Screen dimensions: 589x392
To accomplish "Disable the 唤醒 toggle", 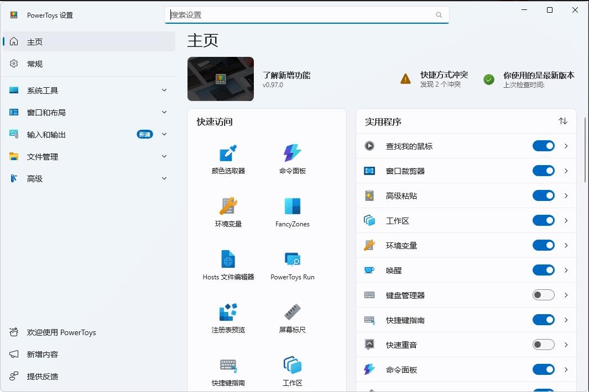I will (x=543, y=270).
